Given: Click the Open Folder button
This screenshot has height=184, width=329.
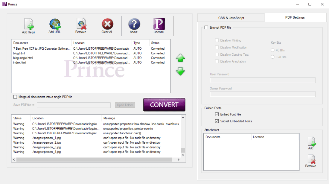Looking at the screenshot, I should [125, 105].
